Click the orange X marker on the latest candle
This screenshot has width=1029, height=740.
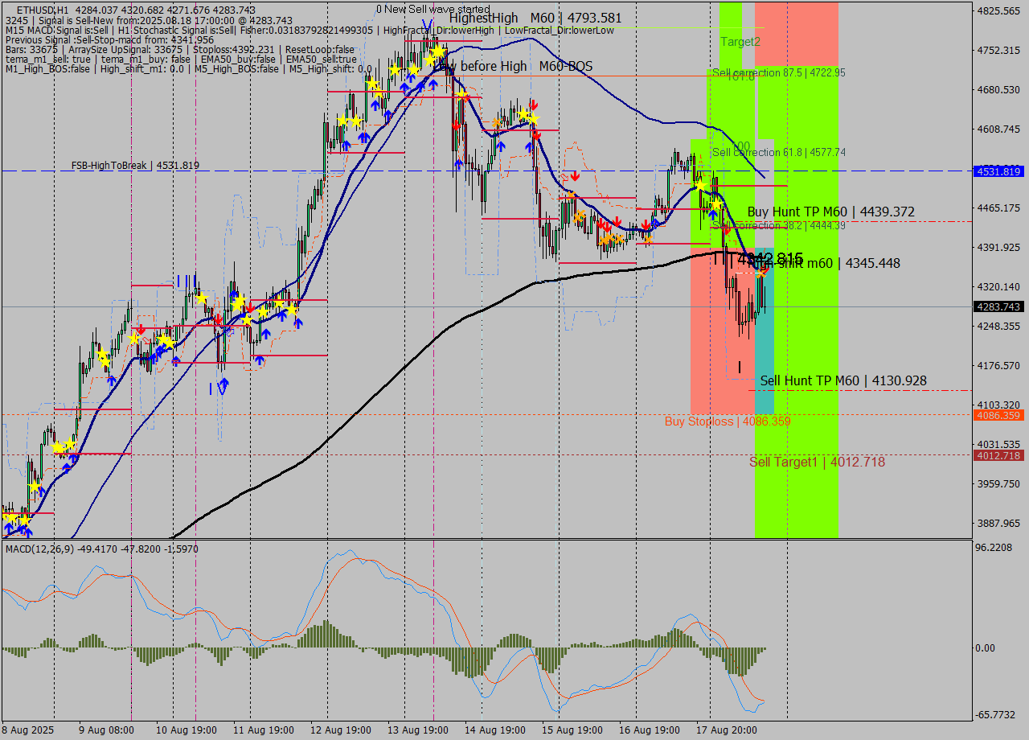[x=760, y=274]
